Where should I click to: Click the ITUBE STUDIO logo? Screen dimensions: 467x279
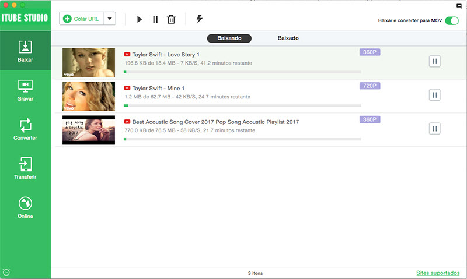click(25, 18)
